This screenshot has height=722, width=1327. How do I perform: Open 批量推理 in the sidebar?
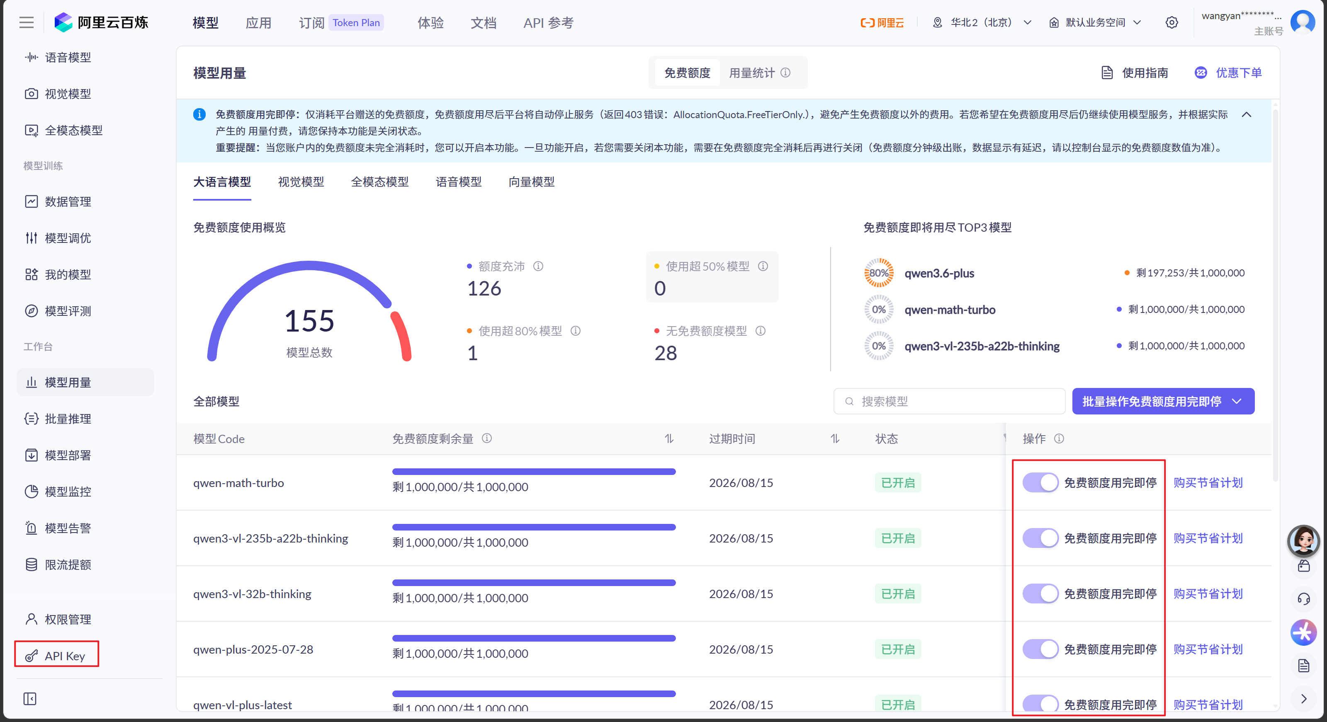(x=85, y=419)
